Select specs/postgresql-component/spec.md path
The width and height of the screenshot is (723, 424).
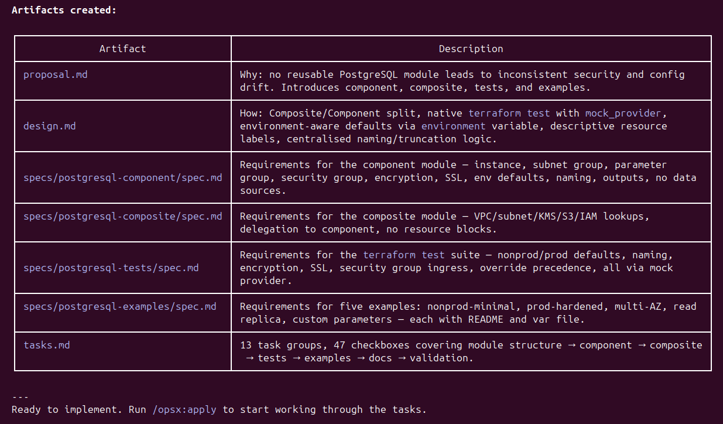pyautogui.click(x=122, y=177)
